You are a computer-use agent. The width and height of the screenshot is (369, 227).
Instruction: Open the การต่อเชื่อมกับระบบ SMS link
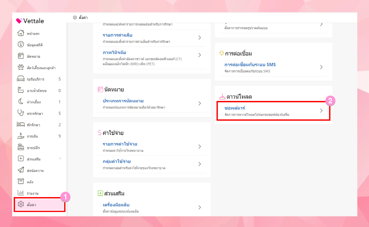[250, 65]
